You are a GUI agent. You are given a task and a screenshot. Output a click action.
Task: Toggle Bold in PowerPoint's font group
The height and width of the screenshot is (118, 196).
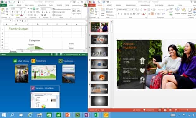[119, 14]
